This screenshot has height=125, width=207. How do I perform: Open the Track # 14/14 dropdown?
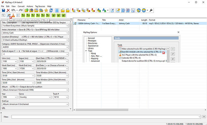click(x=67, y=97)
